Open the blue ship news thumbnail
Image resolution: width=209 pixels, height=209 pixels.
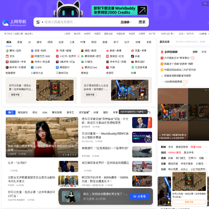coord(142,152)
